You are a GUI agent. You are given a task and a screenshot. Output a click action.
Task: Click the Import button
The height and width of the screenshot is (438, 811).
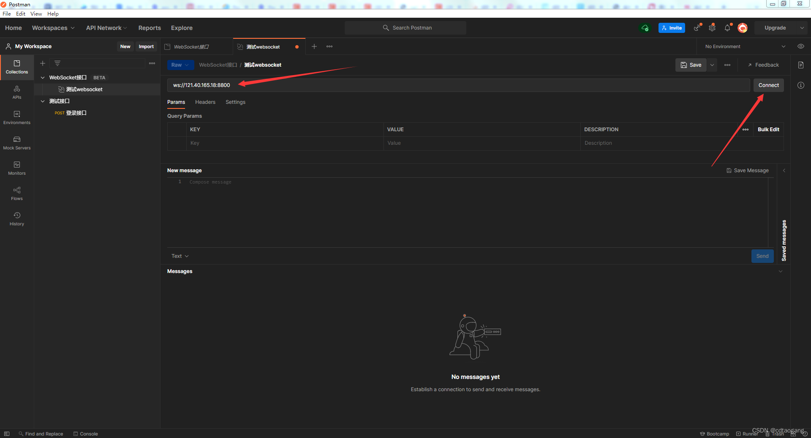(x=146, y=46)
